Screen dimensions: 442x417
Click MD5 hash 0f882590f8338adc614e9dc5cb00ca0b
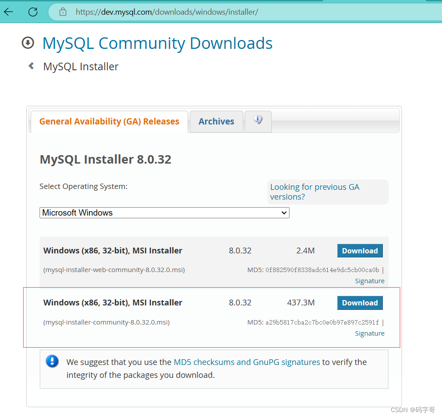pos(322,270)
